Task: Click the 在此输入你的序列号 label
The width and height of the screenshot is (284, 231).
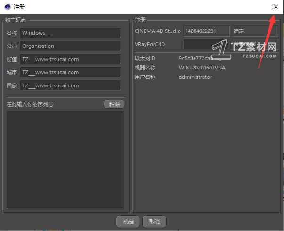Action: pos(30,104)
